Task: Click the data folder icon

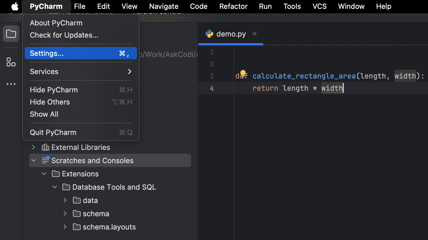Action: pyautogui.click(x=77, y=200)
